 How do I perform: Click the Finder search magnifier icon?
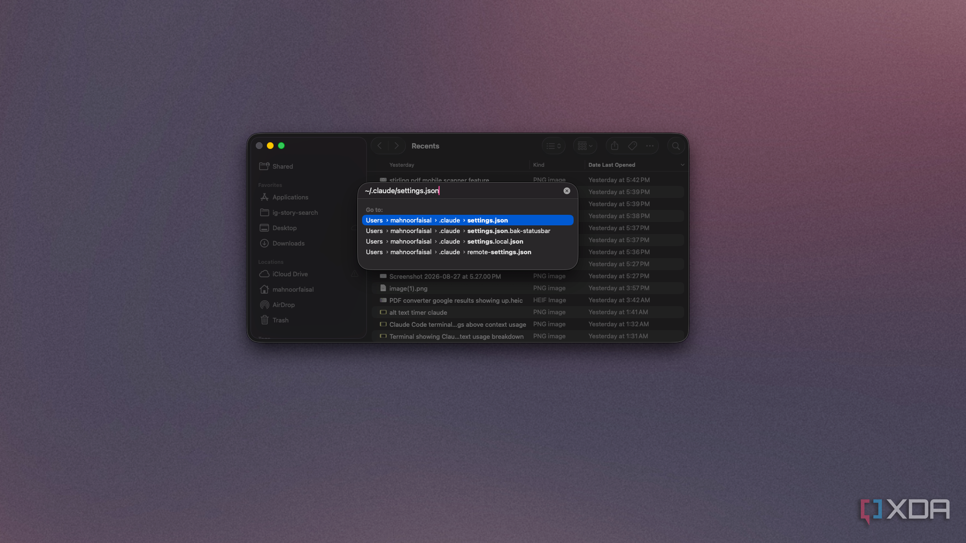tap(676, 146)
